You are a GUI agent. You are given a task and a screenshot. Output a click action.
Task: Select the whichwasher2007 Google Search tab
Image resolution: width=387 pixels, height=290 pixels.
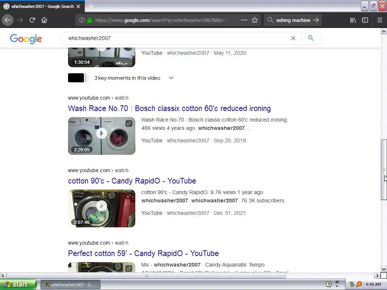point(42,6)
